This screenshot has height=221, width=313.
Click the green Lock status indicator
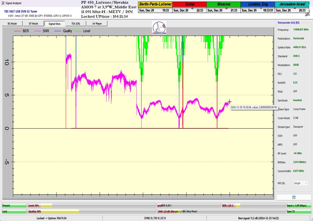[x=14, y=211]
